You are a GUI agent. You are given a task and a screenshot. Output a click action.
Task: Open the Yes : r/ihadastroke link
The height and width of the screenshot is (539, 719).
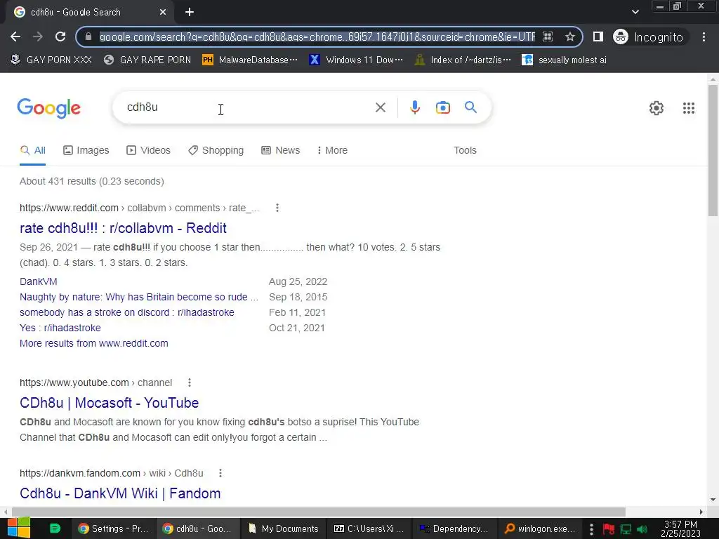pos(60,328)
